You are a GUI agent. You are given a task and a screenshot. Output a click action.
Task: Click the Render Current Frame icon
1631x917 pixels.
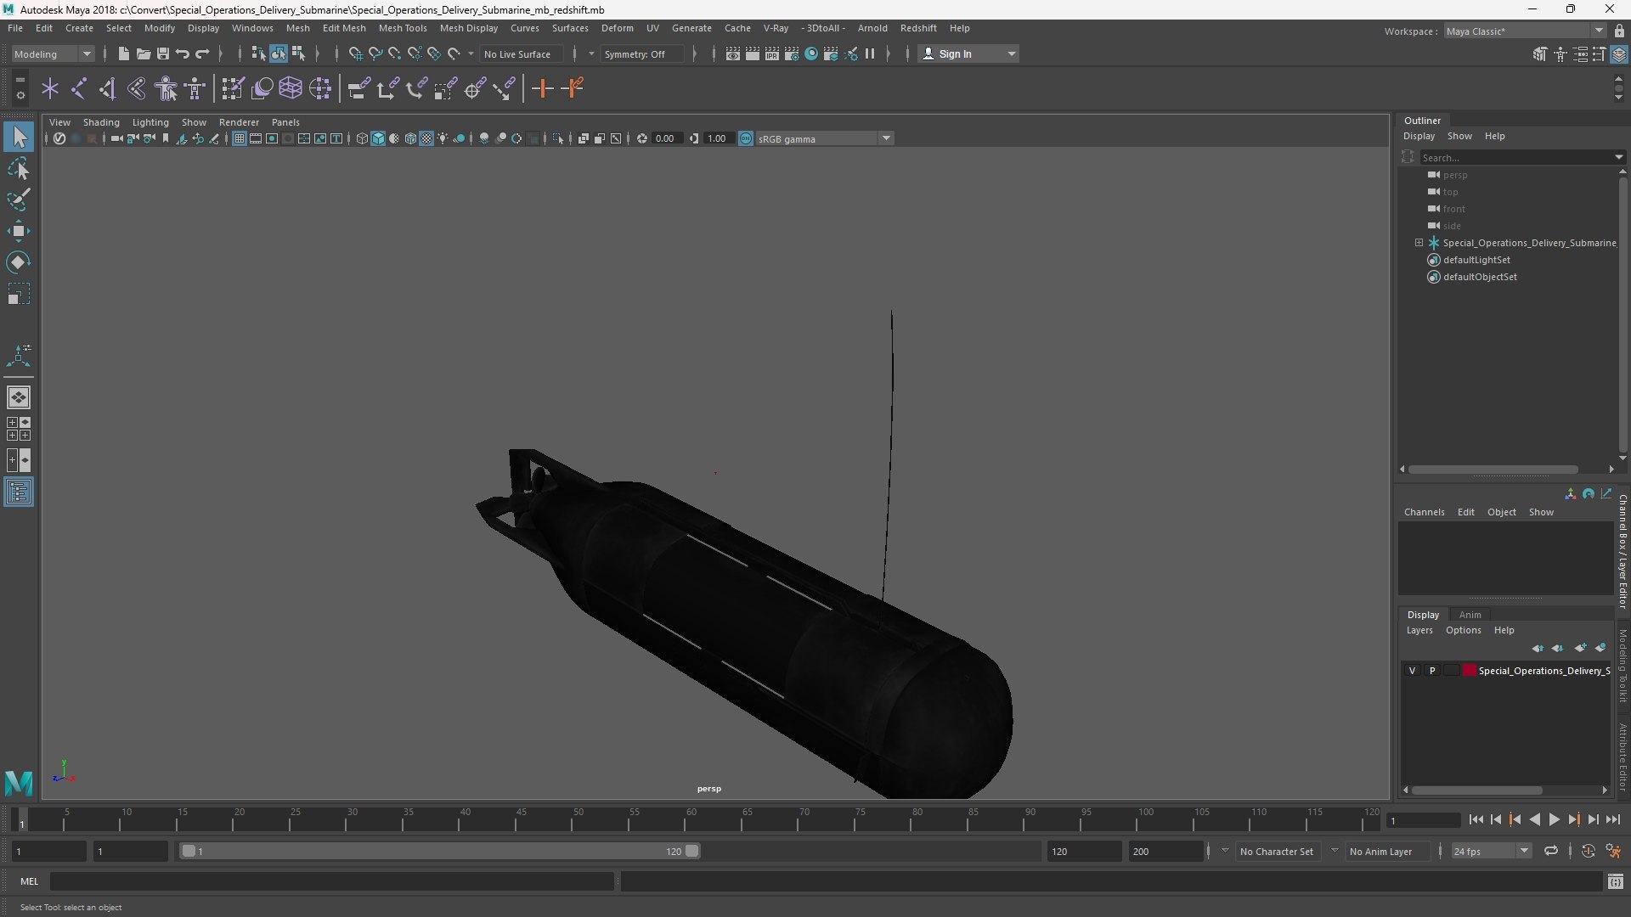pyautogui.click(x=753, y=53)
